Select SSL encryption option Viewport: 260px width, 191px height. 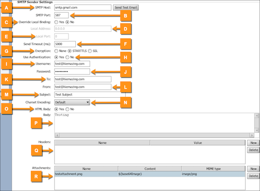pyautogui.click(x=90, y=50)
